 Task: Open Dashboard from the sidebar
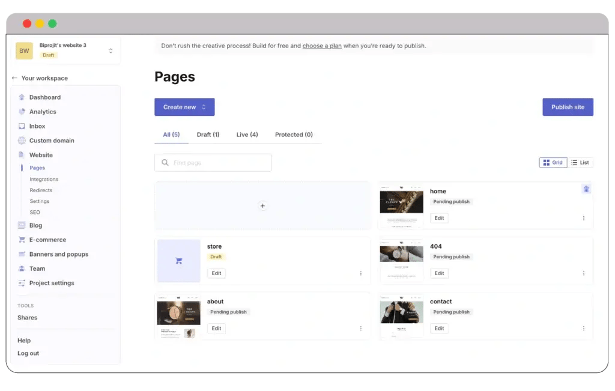coord(44,97)
